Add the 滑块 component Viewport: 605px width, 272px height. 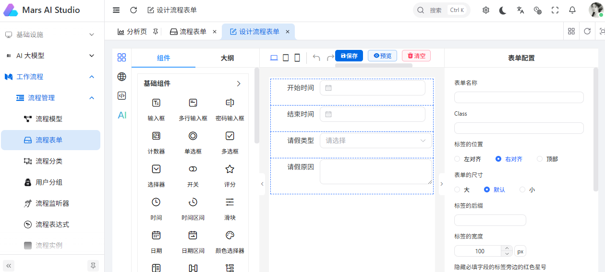pos(230,209)
